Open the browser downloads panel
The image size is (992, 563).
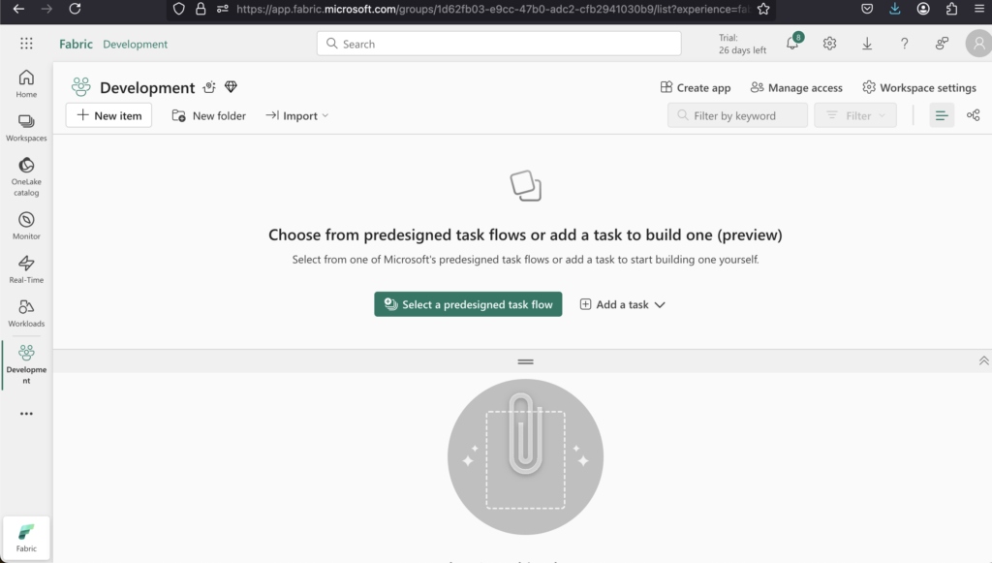894,9
